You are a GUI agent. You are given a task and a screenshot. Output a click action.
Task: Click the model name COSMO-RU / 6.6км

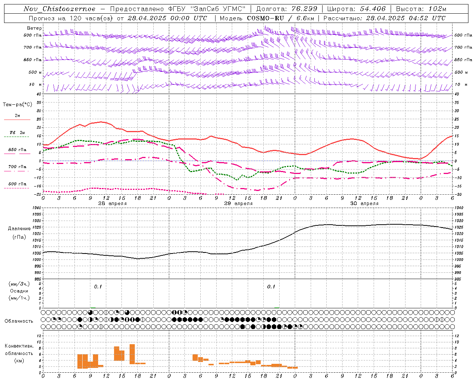tap(281, 18)
